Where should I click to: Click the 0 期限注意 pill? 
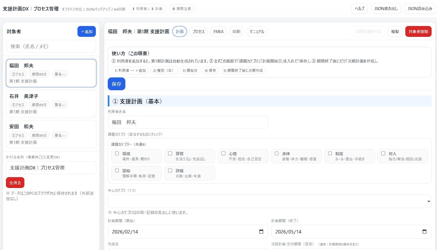click(182, 9)
